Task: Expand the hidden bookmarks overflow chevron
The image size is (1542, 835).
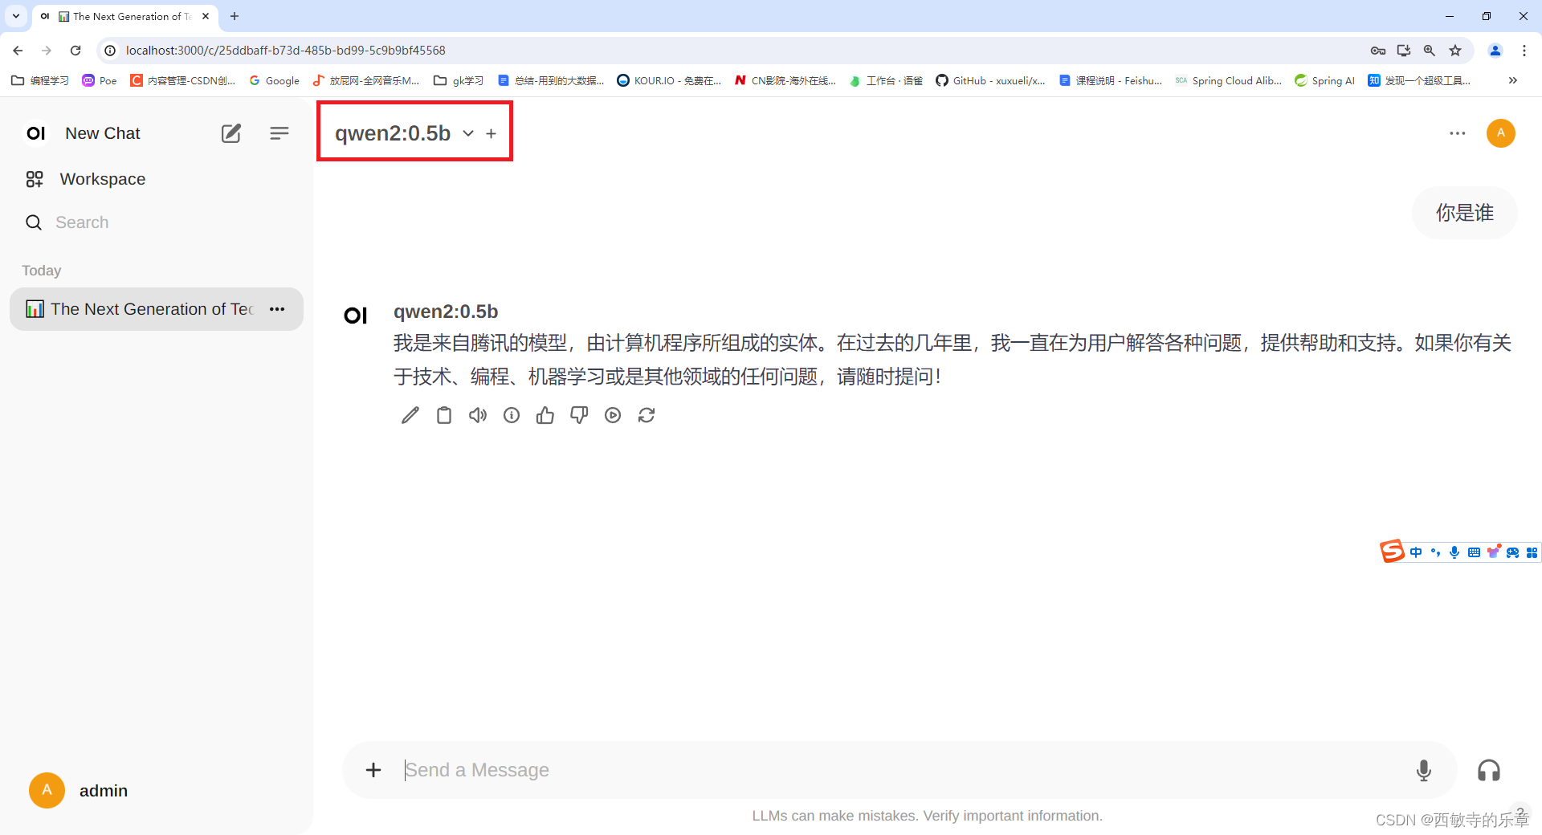Action: coord(1512,80)
